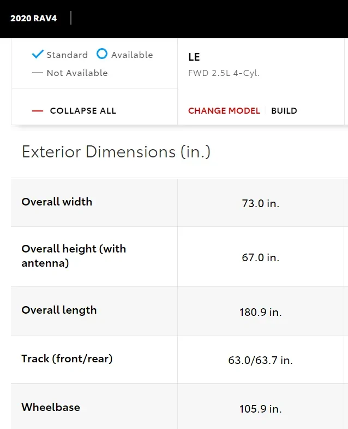This screenshot has height=429, width=348.
Task: Click the 67.0 in. height value
Action: tap(260, 257)
